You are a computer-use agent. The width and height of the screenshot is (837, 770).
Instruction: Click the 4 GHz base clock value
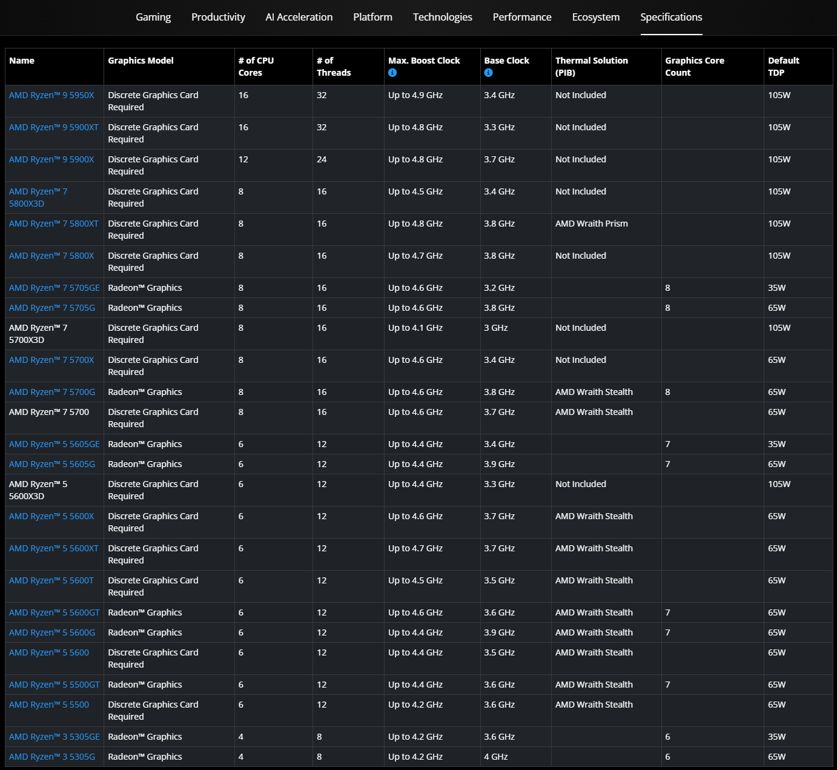[x=496, y=757]
